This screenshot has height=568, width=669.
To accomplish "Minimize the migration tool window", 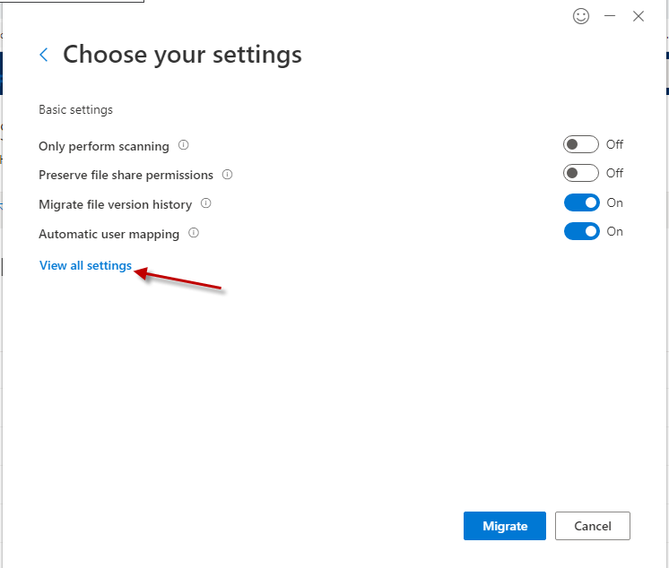I will click(610, 16).
